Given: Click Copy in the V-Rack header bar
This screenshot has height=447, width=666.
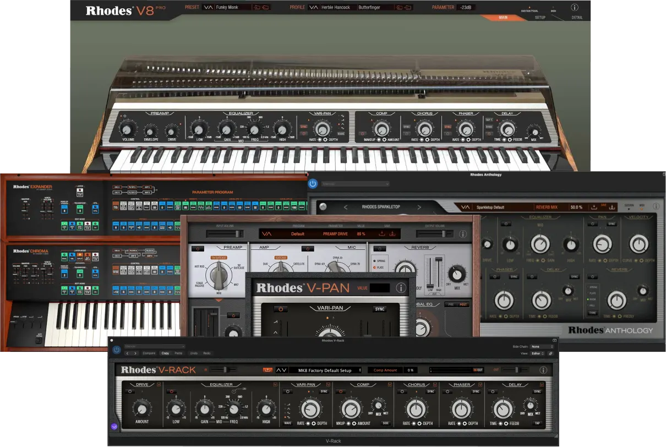Looking at the screenshot, I should click(165, 353).
